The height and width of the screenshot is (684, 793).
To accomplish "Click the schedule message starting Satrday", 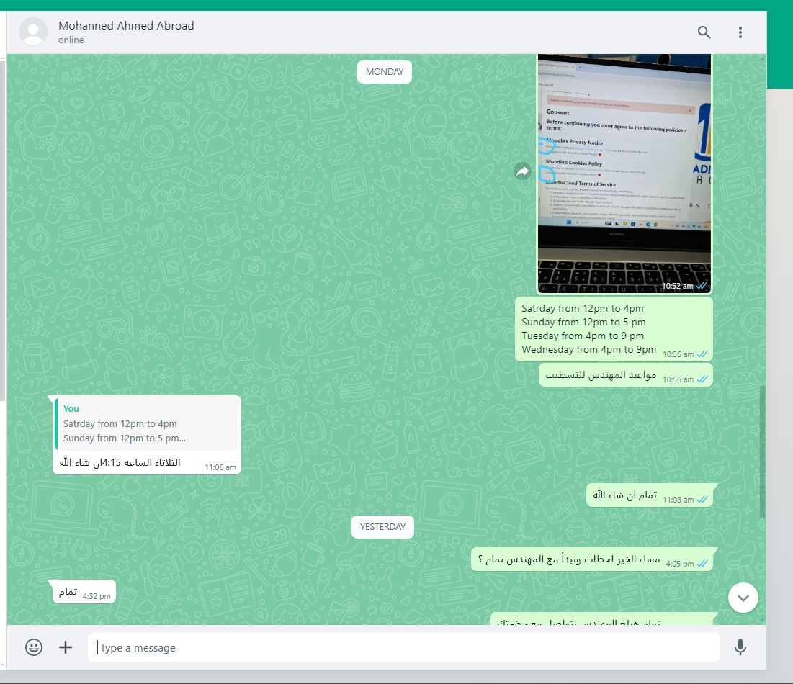I will point(614,329).
